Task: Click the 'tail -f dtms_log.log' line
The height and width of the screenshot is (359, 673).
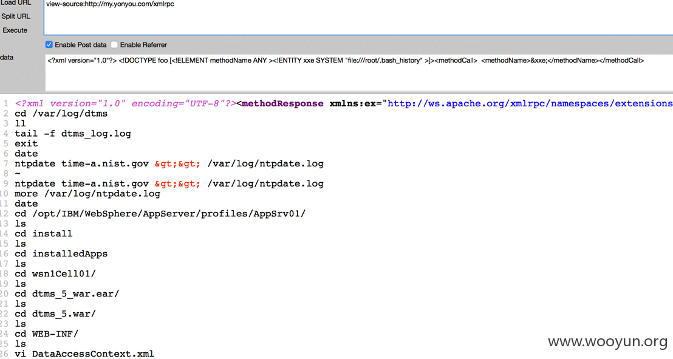Action: [73, 134]
